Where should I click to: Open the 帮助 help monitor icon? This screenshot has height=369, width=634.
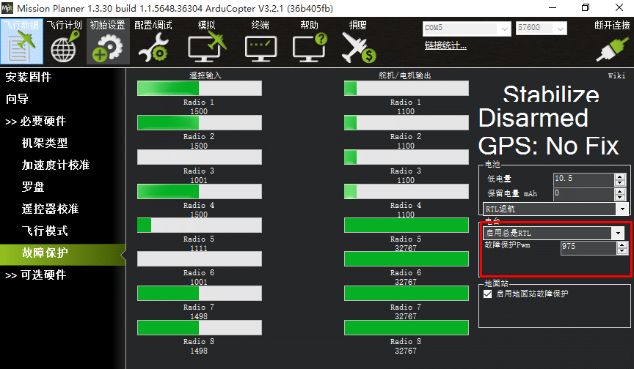310,42
